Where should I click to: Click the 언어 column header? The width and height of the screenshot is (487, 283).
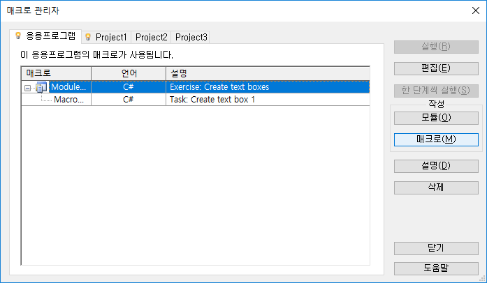click(x=129, y=73)
